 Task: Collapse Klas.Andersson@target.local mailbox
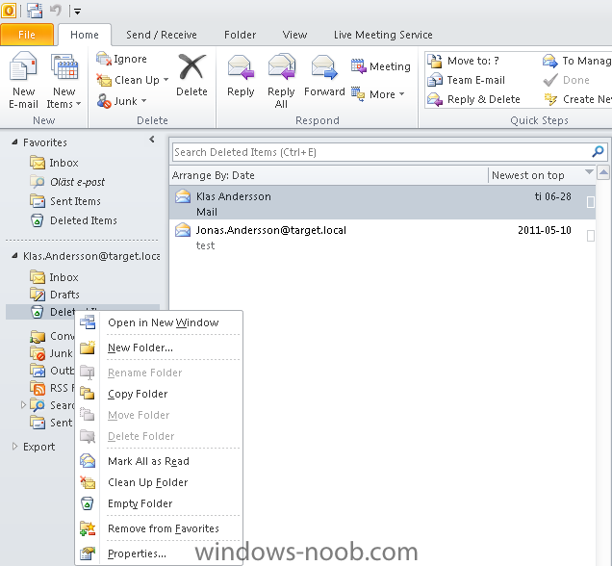coord(14,256)
